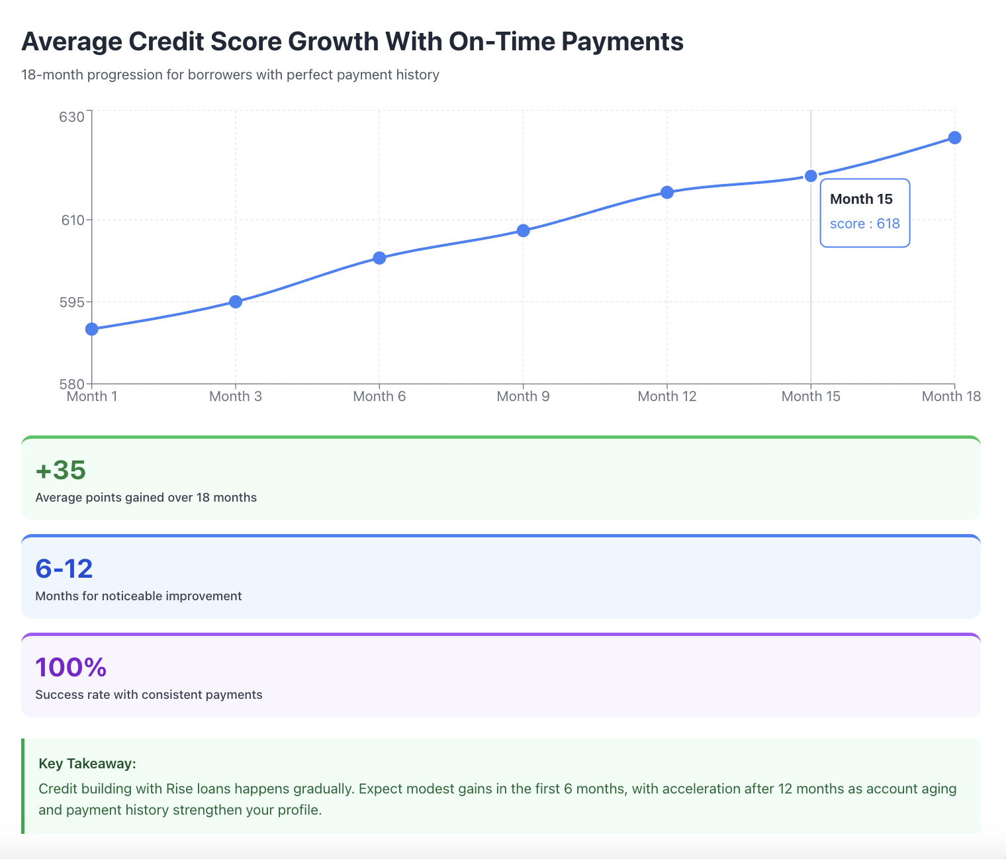Click the Month 1 data point

(92, 329)
